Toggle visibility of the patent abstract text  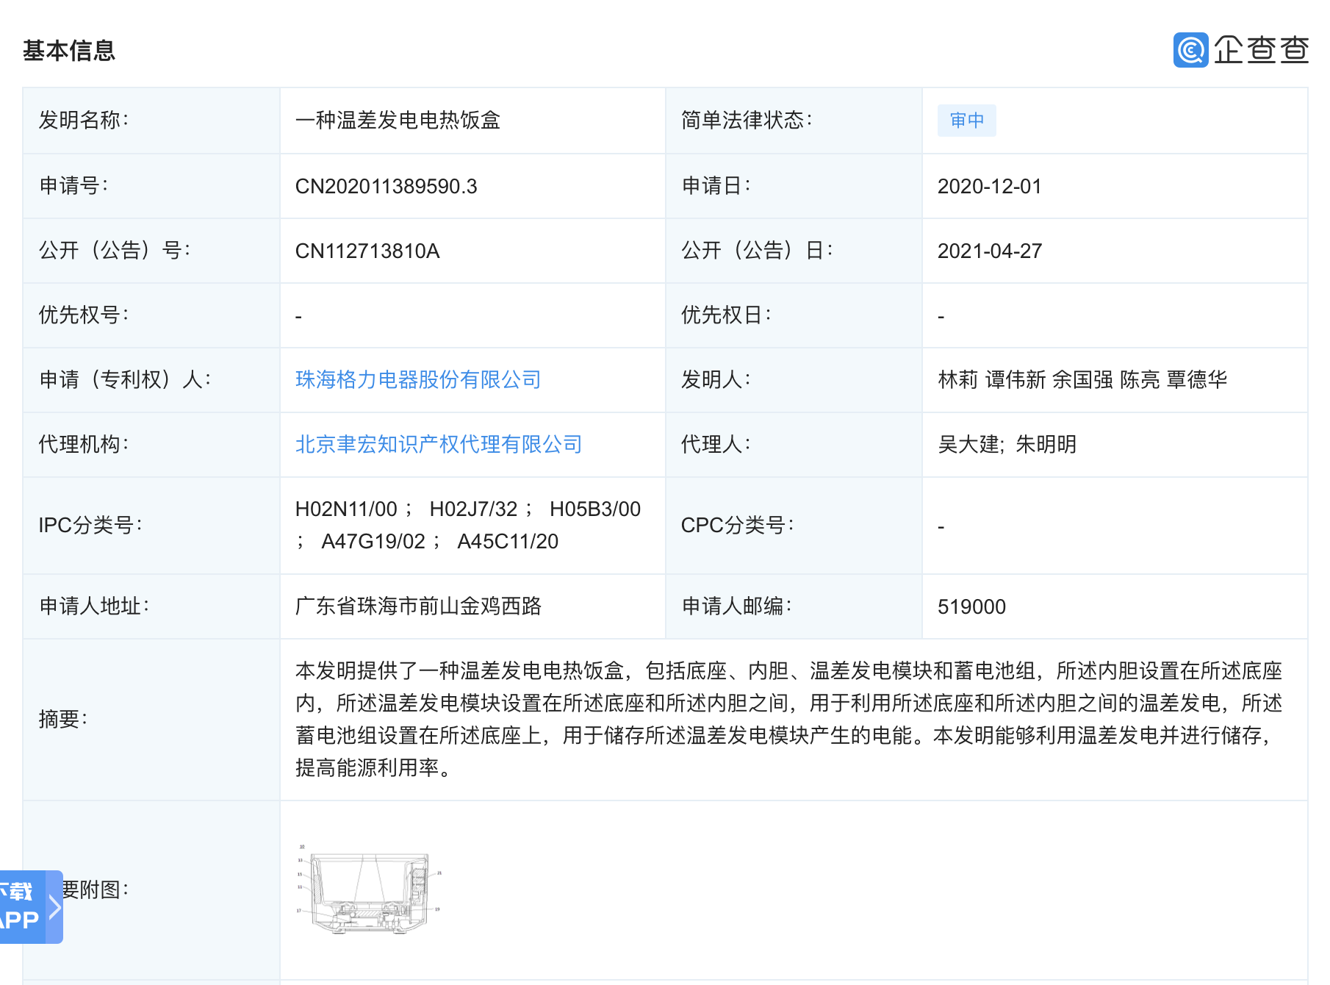(x=786, y=720)
